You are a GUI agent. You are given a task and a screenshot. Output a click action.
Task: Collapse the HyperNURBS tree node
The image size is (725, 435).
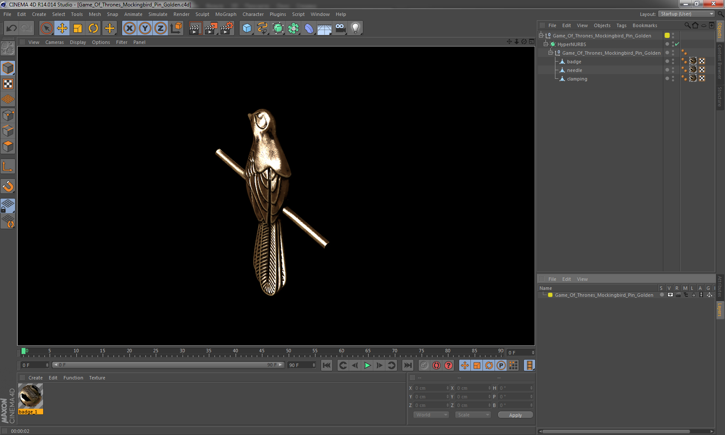click(x=545, y=44)
